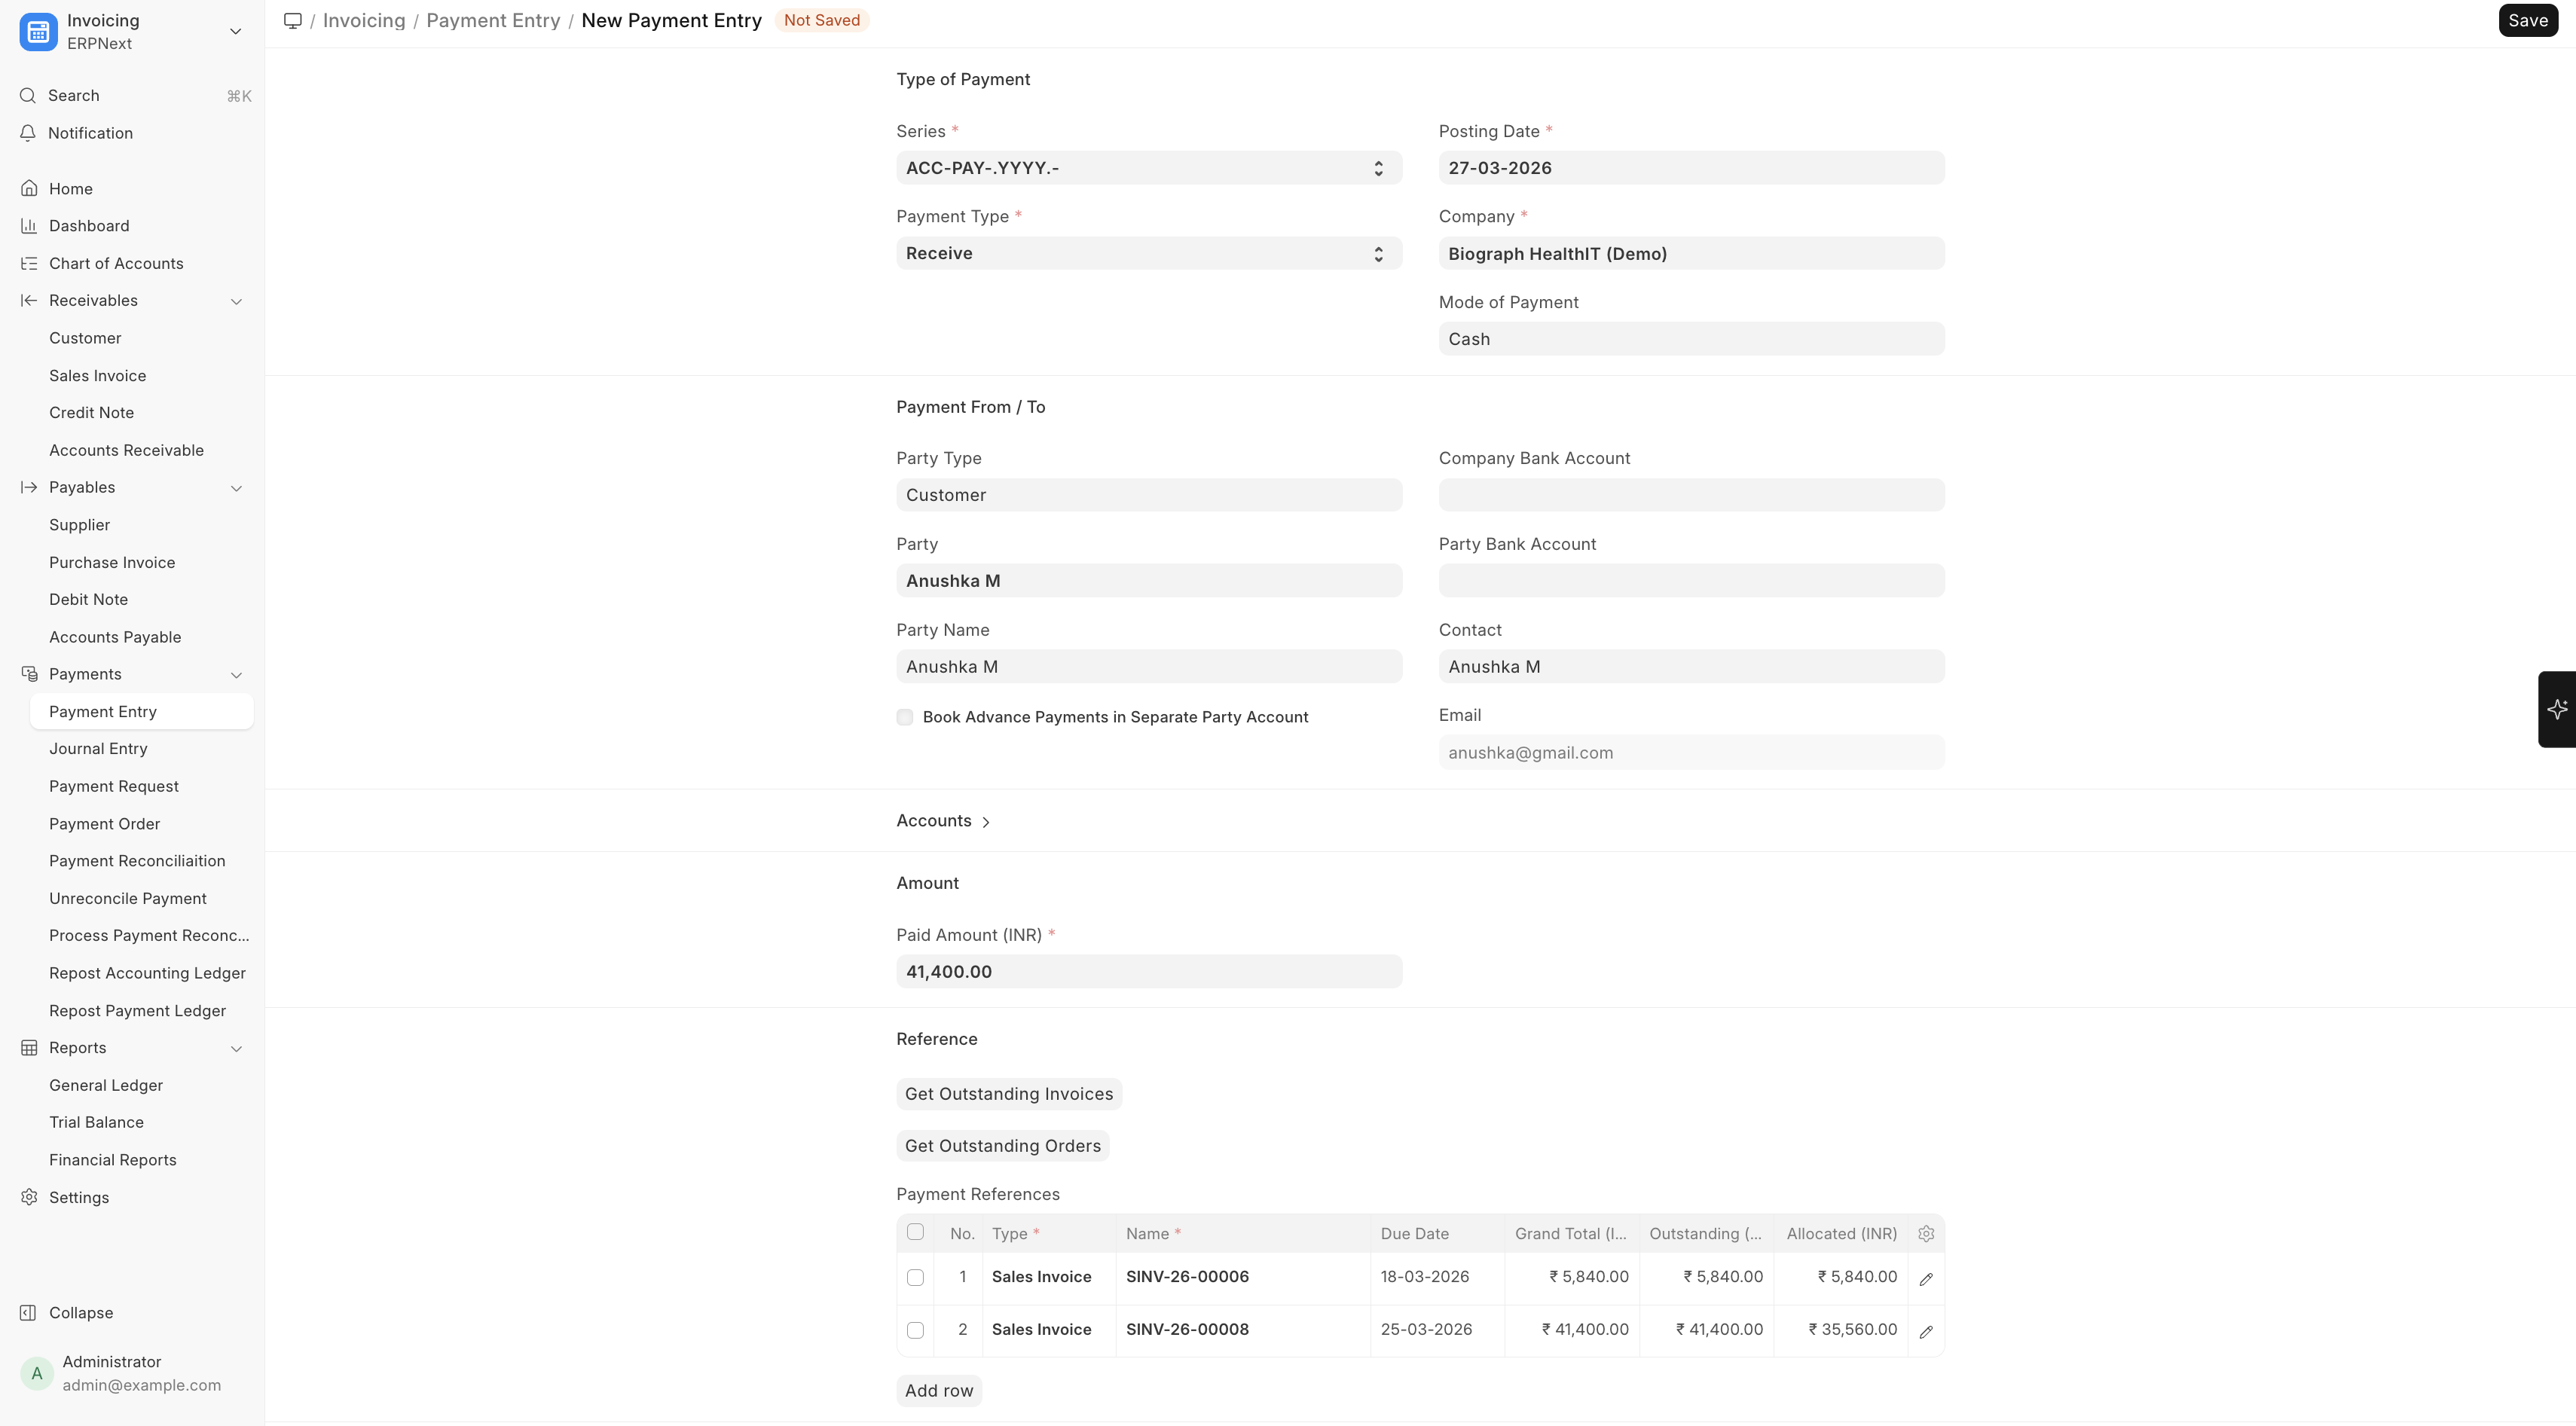Image resolution: width=2576 pixels, height=1426 pixels.
Task: Edit the Paid Amount field
Action: coord(1147,970)
